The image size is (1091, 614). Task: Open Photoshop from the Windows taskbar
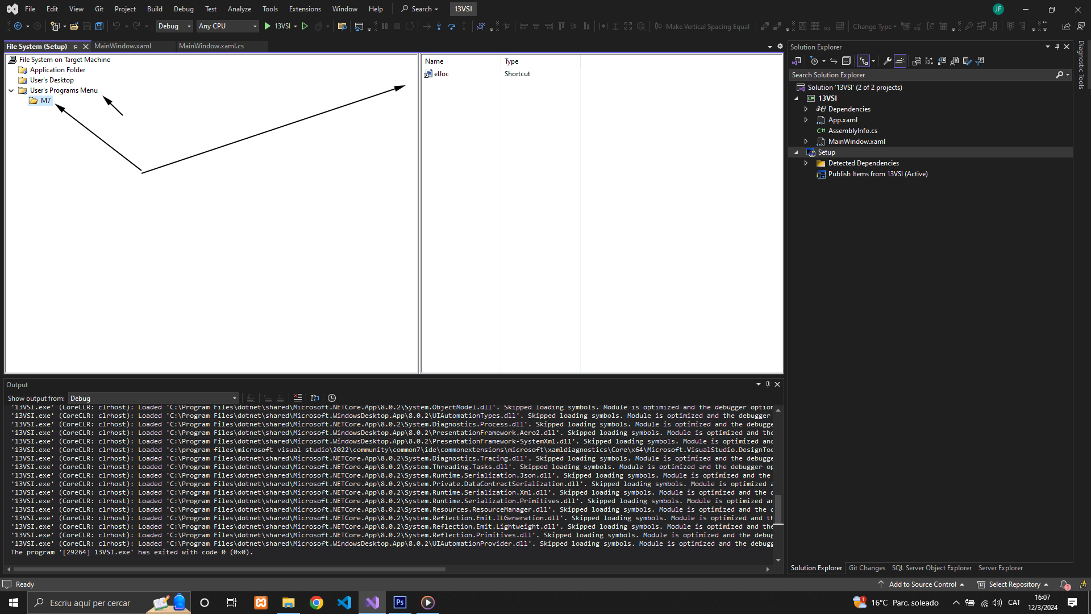(x=400, y=603)
